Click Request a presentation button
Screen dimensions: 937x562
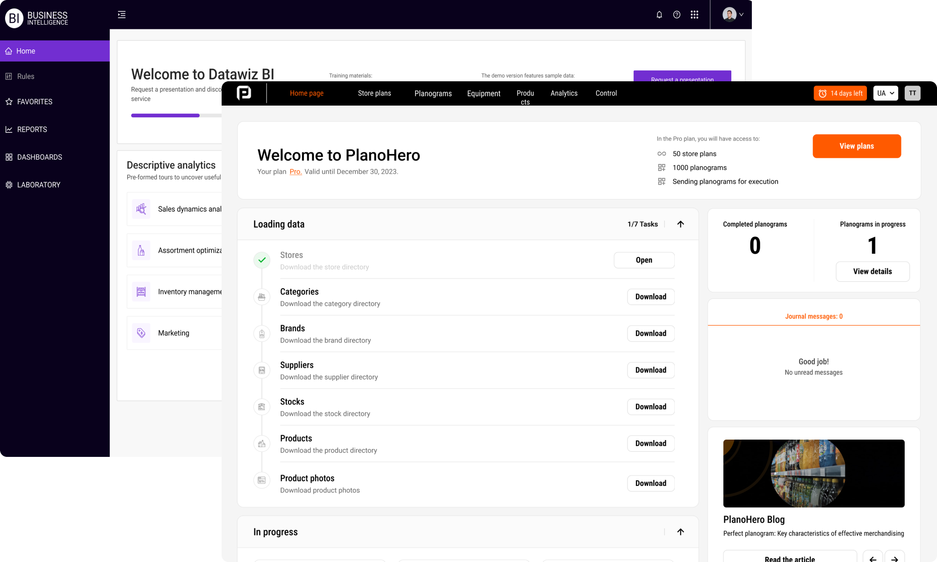682,76
